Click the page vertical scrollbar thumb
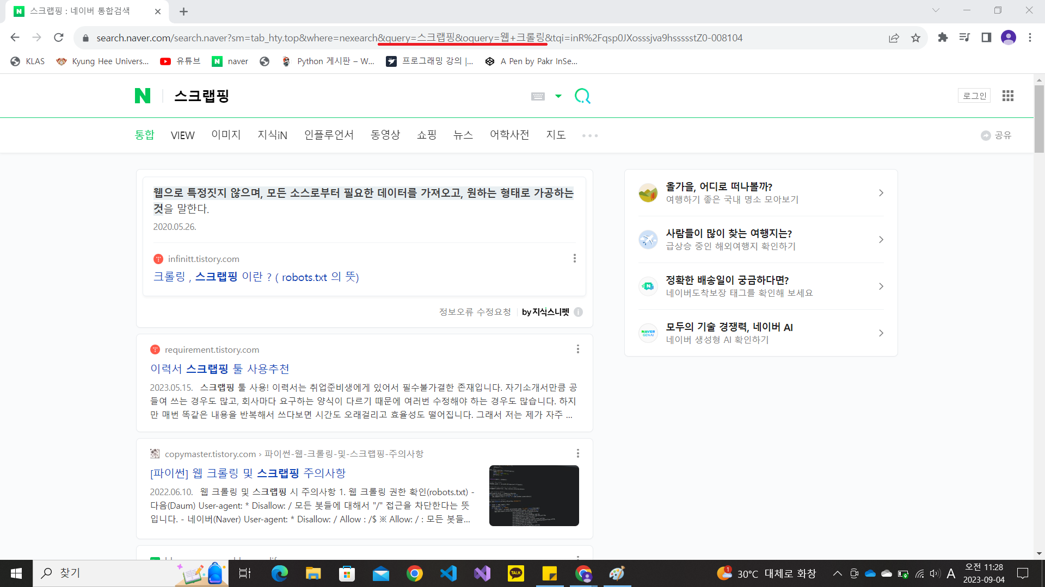The height and width of the screenshot is (587, 1045). (1039, 120)
